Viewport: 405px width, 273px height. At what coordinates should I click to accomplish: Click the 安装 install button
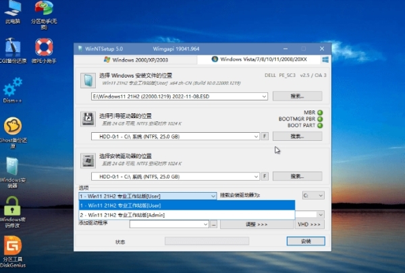(306, 241)
